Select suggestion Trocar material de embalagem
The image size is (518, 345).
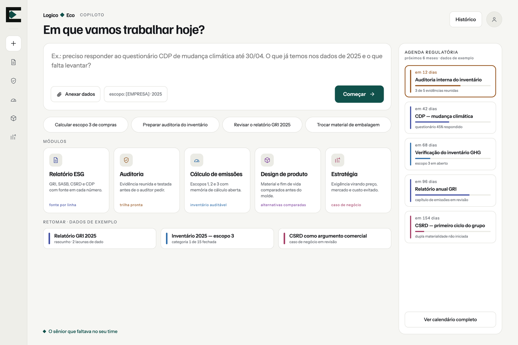click(348, 125)
